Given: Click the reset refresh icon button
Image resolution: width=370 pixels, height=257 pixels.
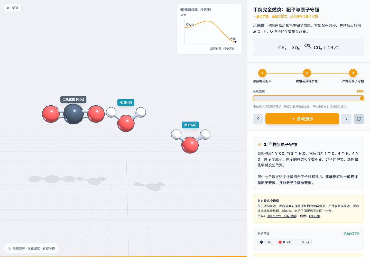Looking at the screenshot, I should pos(359,119).
